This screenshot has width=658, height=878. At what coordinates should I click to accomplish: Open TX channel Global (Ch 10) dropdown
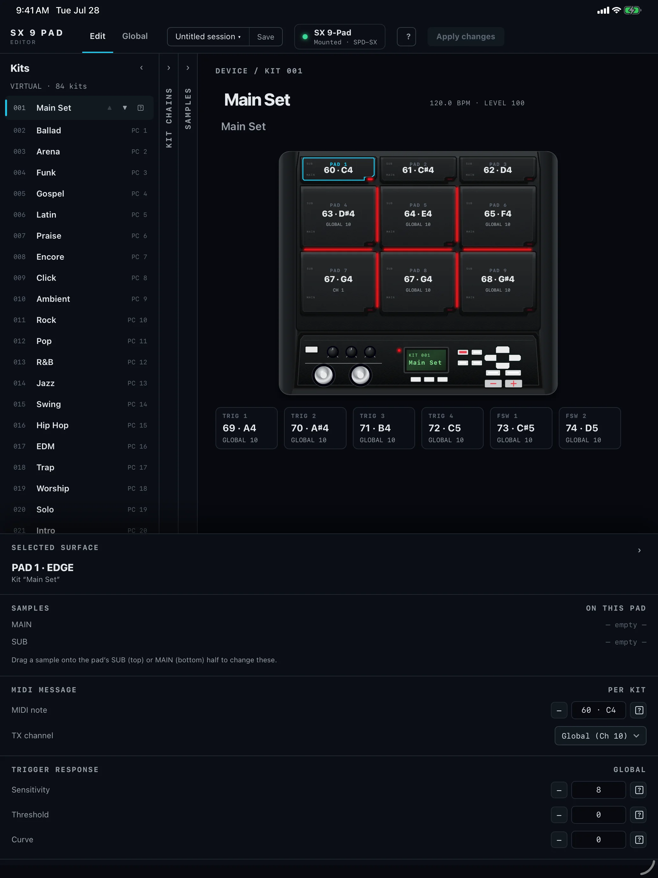(600, 735)
